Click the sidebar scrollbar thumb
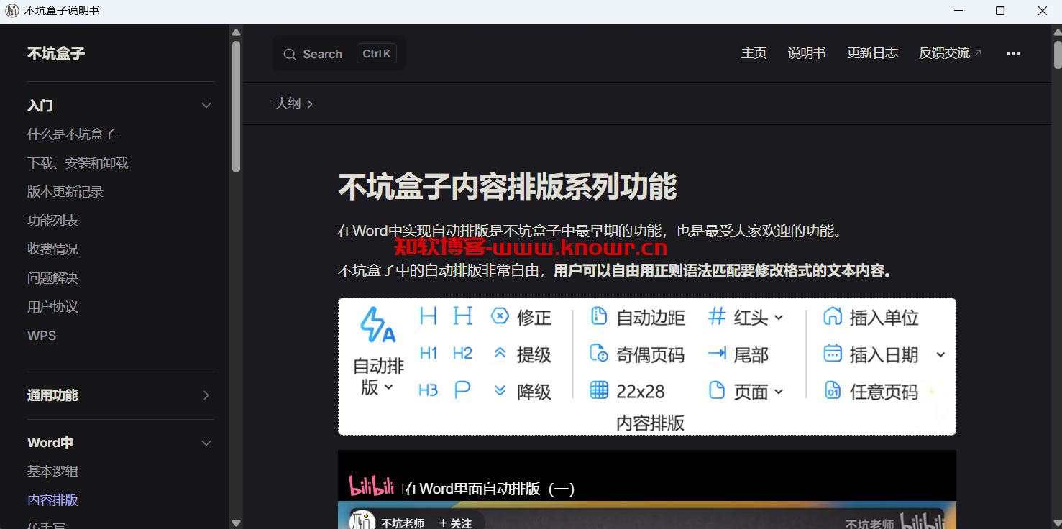This screenshot has width=1062, height=529. [x=236, y=106]
